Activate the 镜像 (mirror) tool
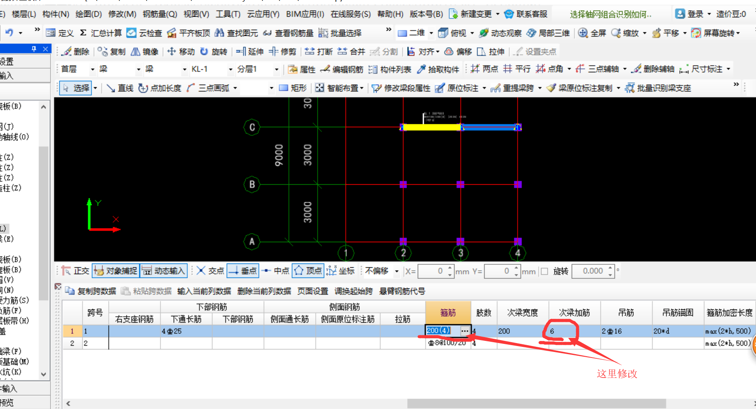Image resolution: width=756 pixels, height=409 pixels. pyautogui.click(x=144, y=51)
